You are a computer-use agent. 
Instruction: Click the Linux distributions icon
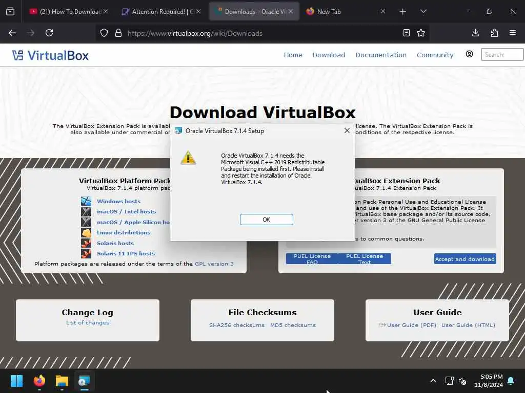(x=86, y=232)
